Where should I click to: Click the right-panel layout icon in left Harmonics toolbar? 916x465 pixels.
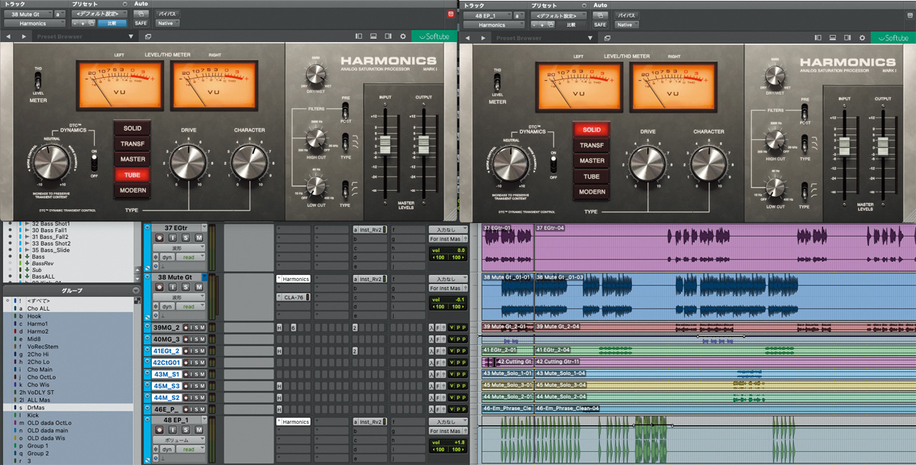pyautogui.click(x=389, y=37)
